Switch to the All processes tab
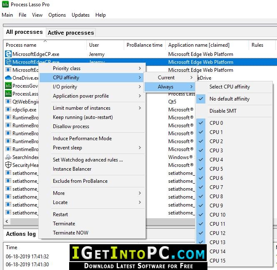 [25, 32]
